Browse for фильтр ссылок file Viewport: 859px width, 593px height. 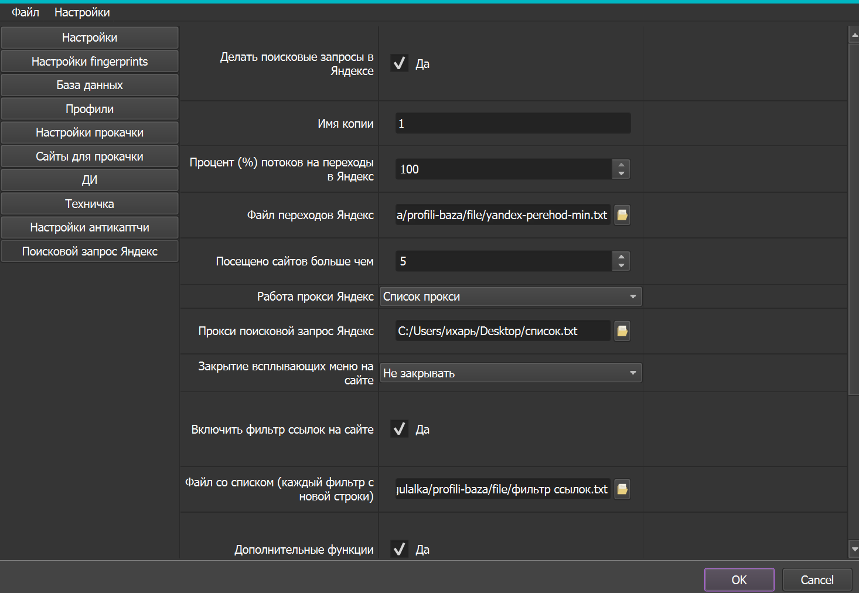(622, 489)
